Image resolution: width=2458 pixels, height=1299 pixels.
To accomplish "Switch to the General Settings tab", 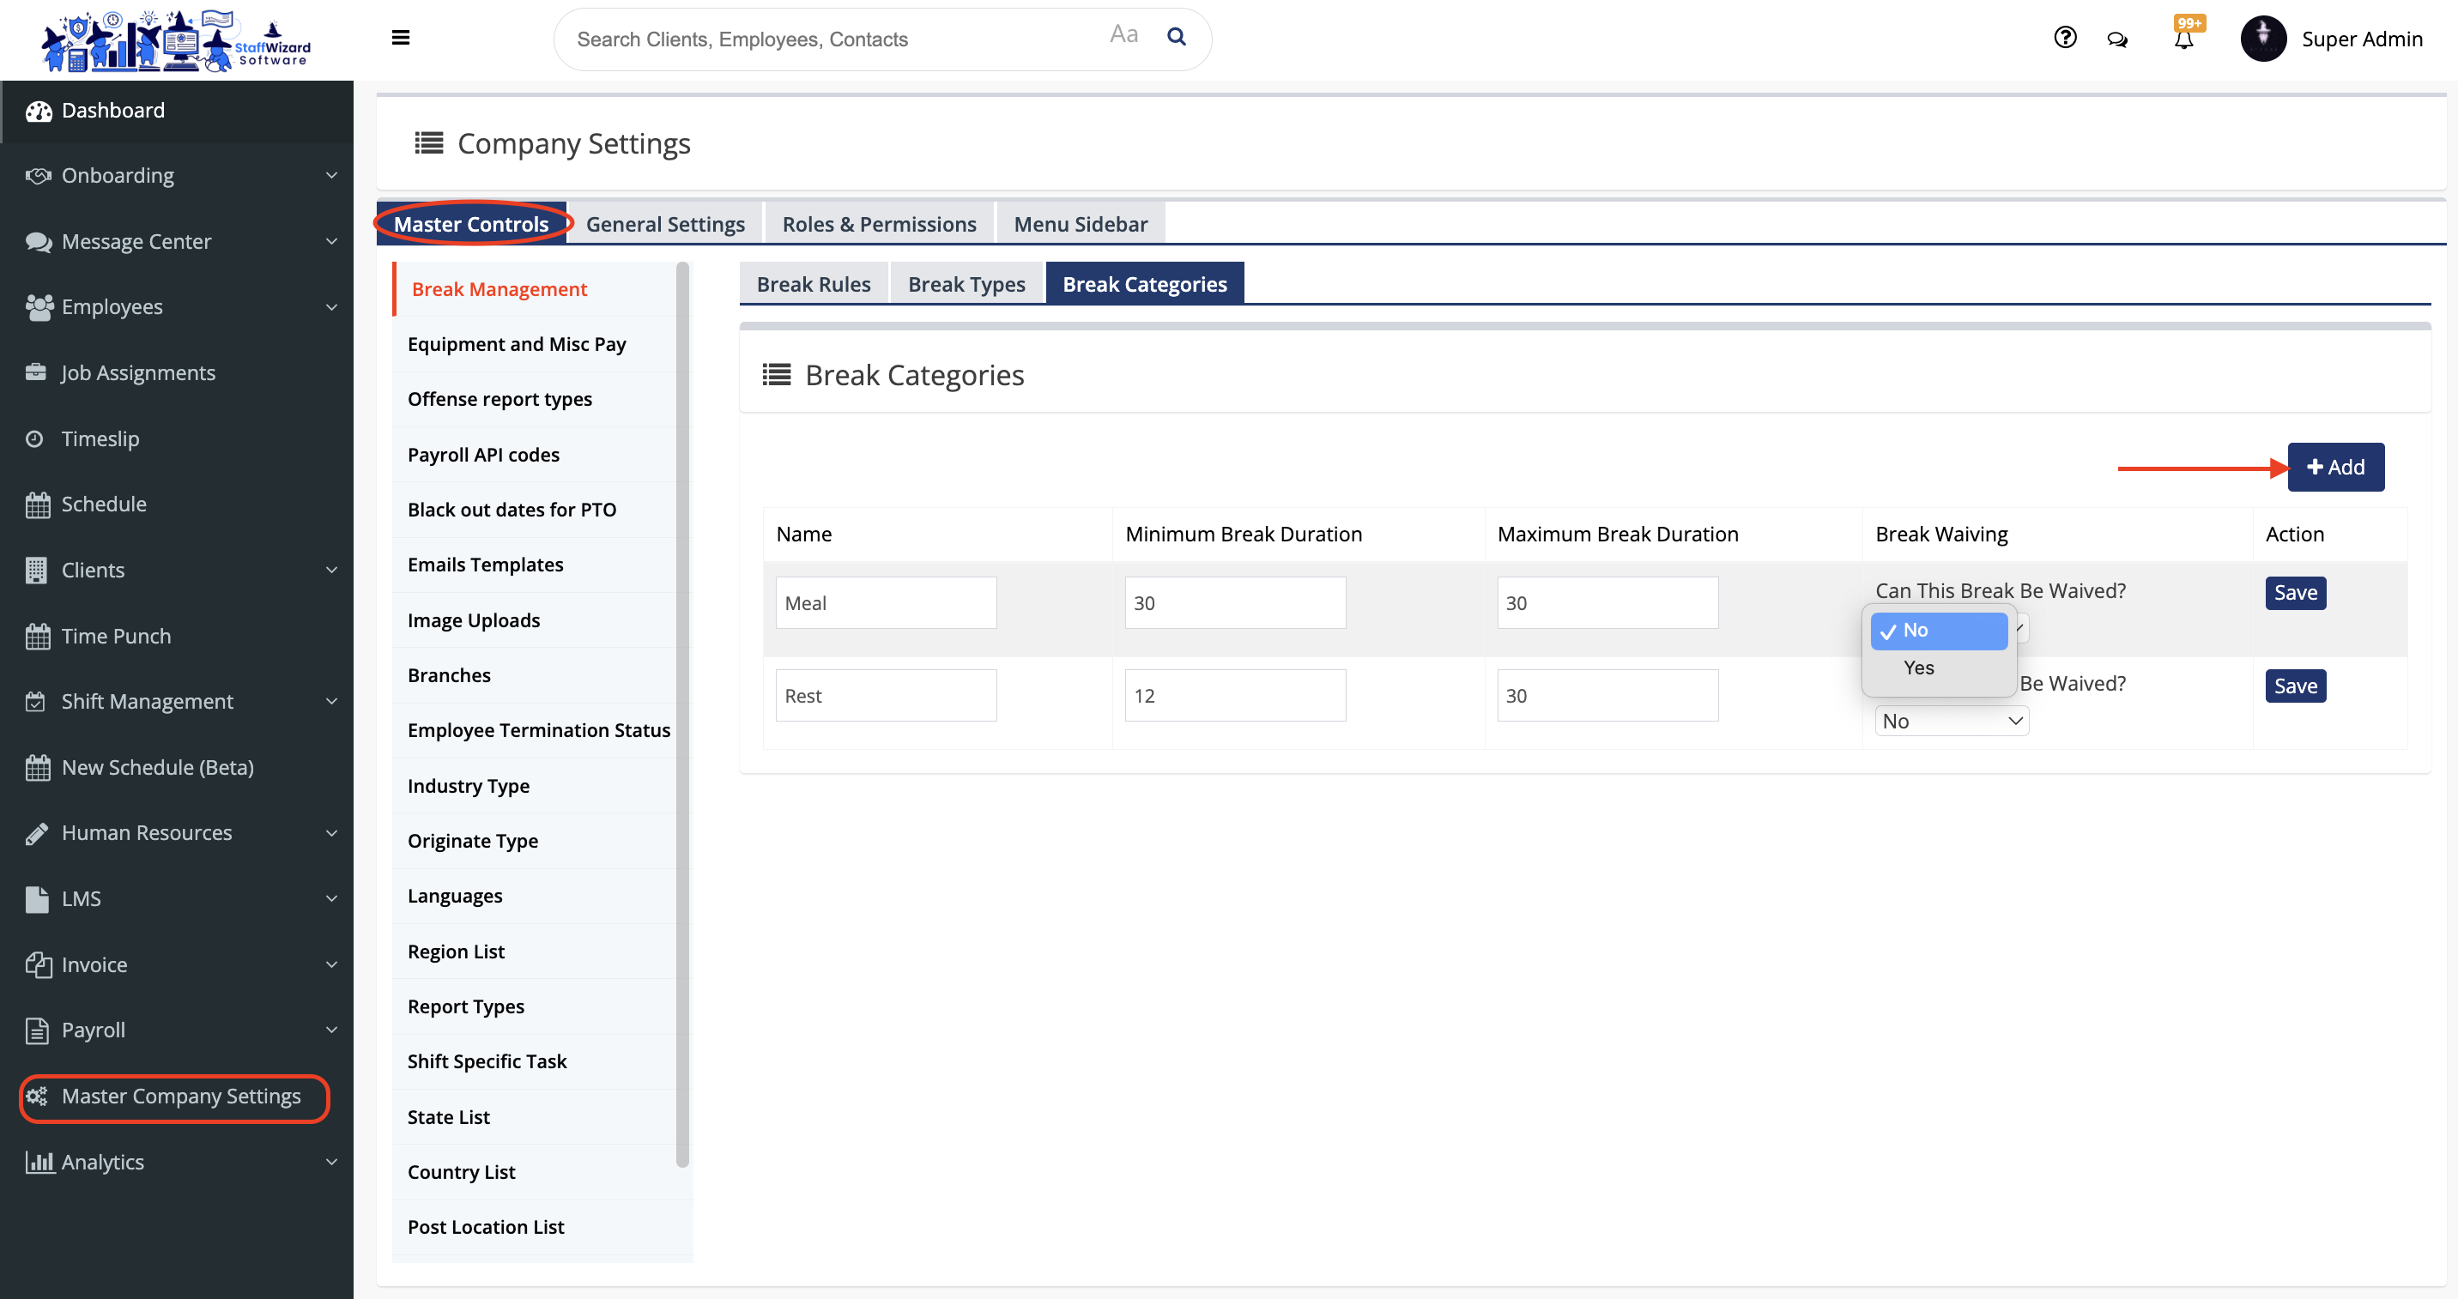I will click(665, 223).
